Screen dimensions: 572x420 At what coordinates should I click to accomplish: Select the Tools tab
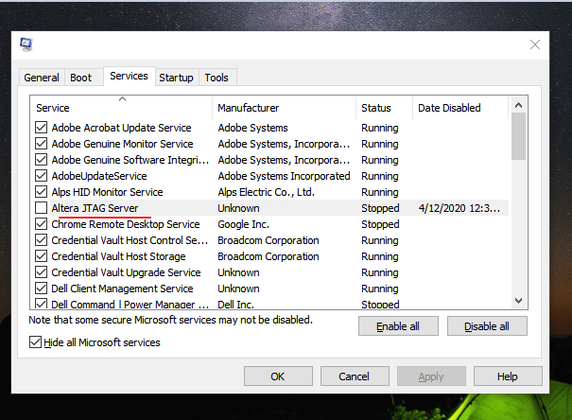point(217,78)
